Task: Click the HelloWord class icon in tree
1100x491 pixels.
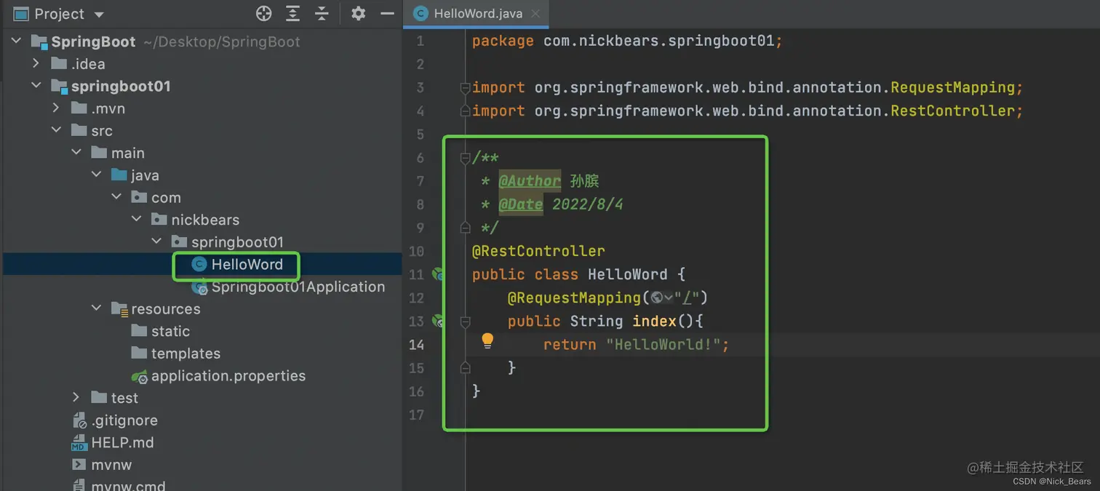Action: pos(199,265)
